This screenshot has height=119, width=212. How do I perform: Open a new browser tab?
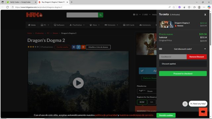click(72, 2)
